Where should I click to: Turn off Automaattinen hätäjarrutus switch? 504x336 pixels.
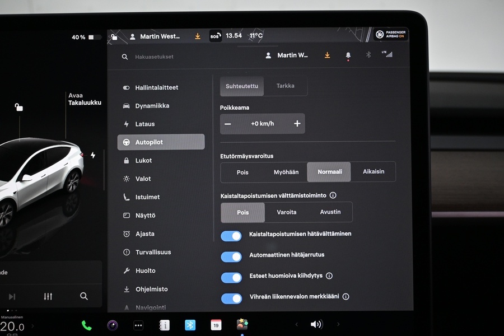(231, 256)
